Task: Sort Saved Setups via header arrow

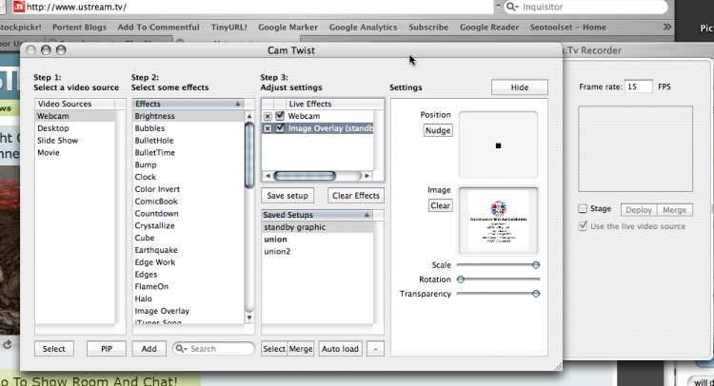Action: point(367,215)
